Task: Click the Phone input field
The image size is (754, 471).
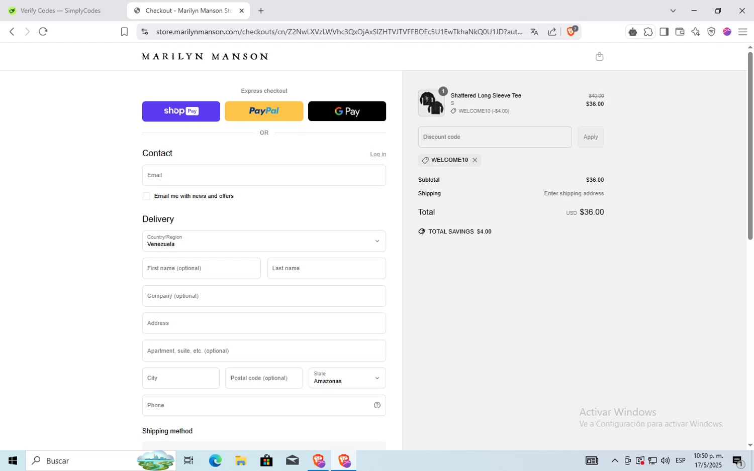Action: click(264, 405)
